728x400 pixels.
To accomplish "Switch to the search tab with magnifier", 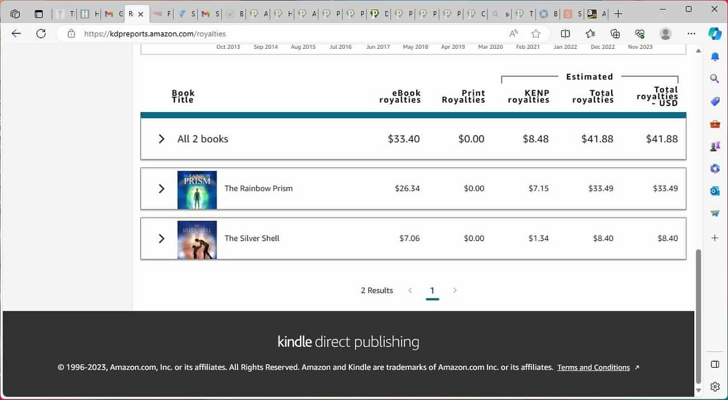I will 500,14.
